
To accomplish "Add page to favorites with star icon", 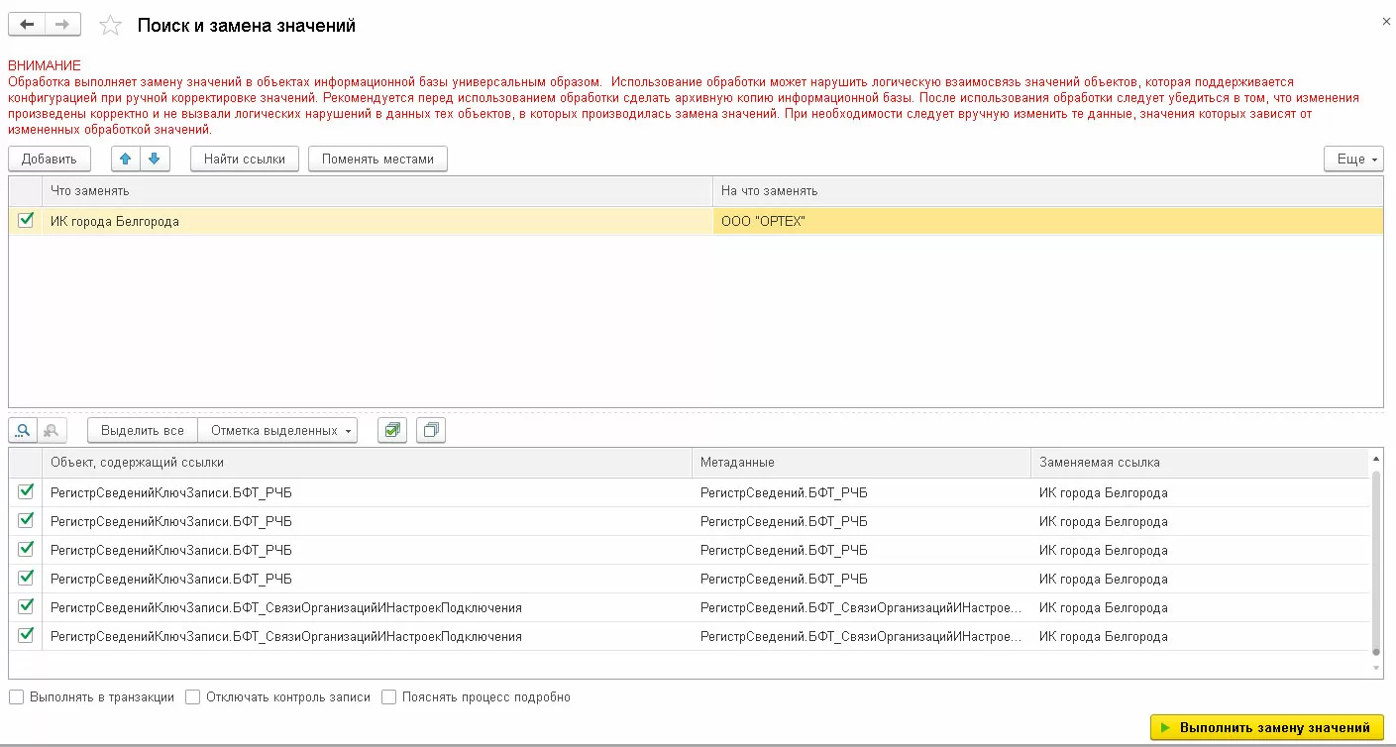I will click(x=111, y=26).
